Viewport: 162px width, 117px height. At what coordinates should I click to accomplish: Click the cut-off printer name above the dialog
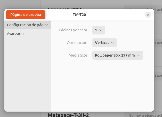tap(65, 8)
